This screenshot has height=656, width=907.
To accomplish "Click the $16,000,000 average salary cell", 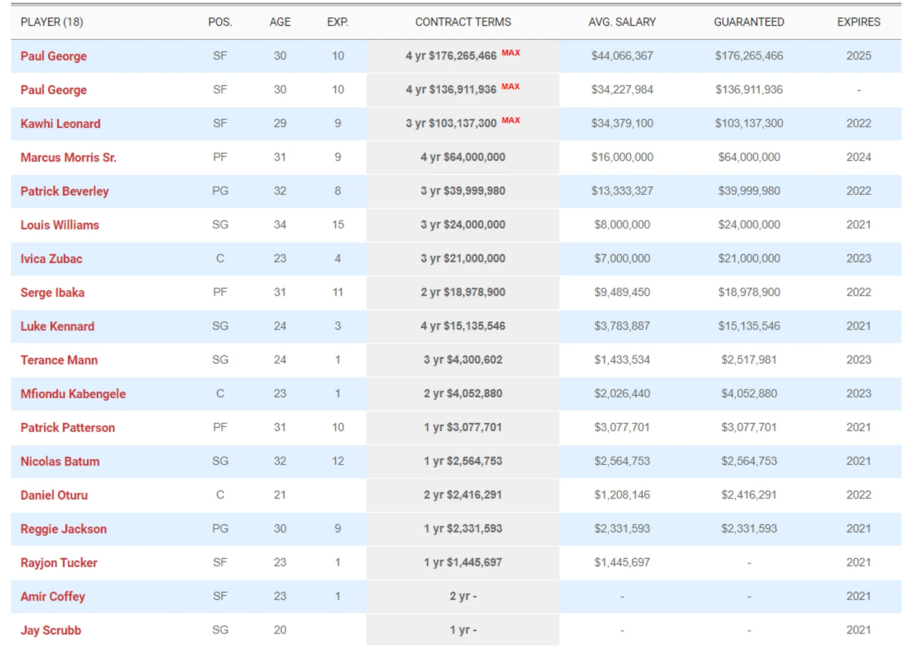I will (622, 158).
